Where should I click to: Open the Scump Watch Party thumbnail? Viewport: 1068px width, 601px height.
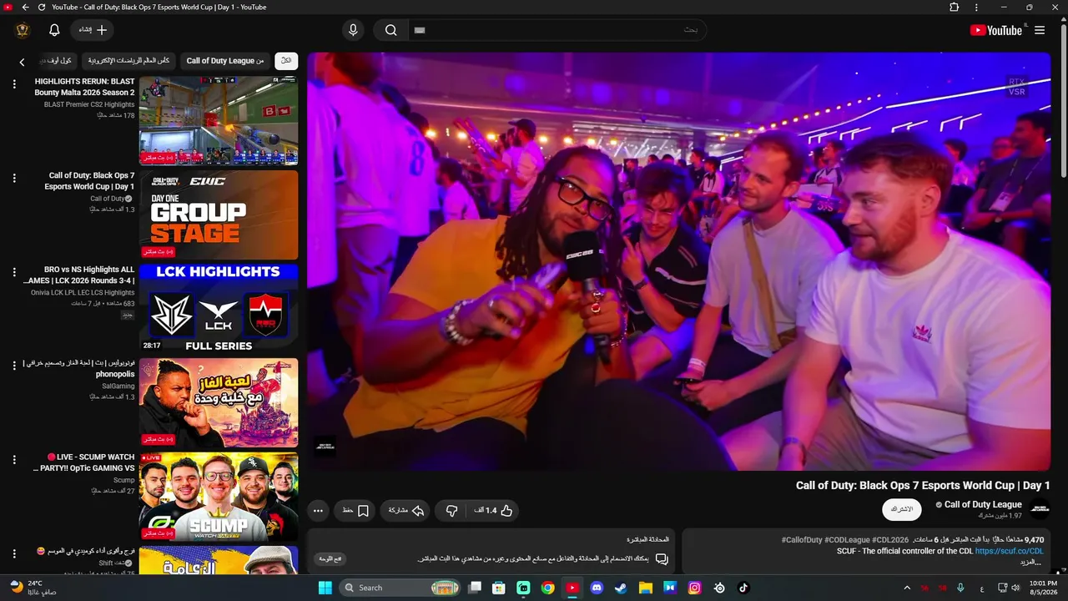coord(219,497)
